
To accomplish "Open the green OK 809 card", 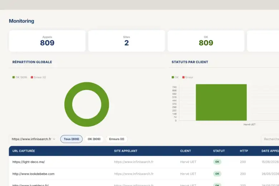I will (x=206, y=41).
